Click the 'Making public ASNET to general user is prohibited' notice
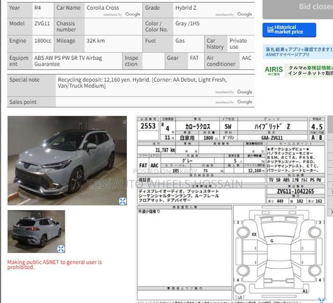This screenshot has width=333, height=303. (x=55, y=264)
